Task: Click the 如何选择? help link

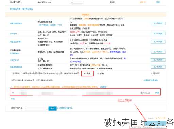Action: tap(155, 73)
